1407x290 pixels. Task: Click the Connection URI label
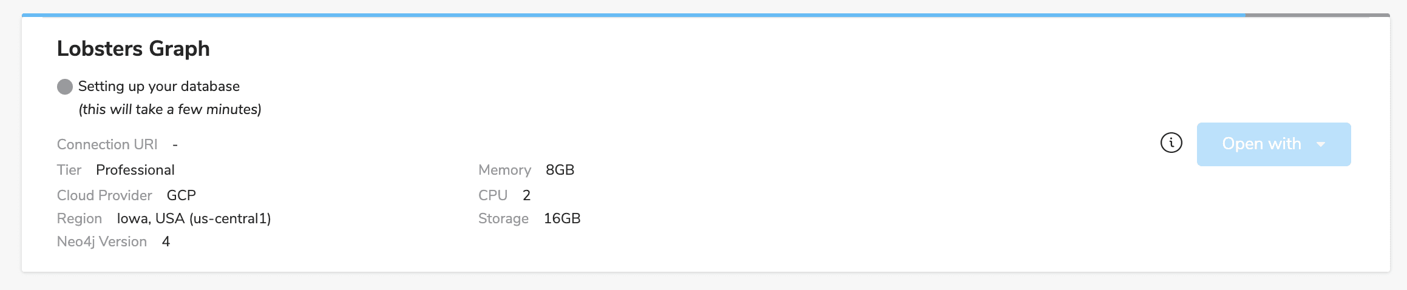[107, 144]
